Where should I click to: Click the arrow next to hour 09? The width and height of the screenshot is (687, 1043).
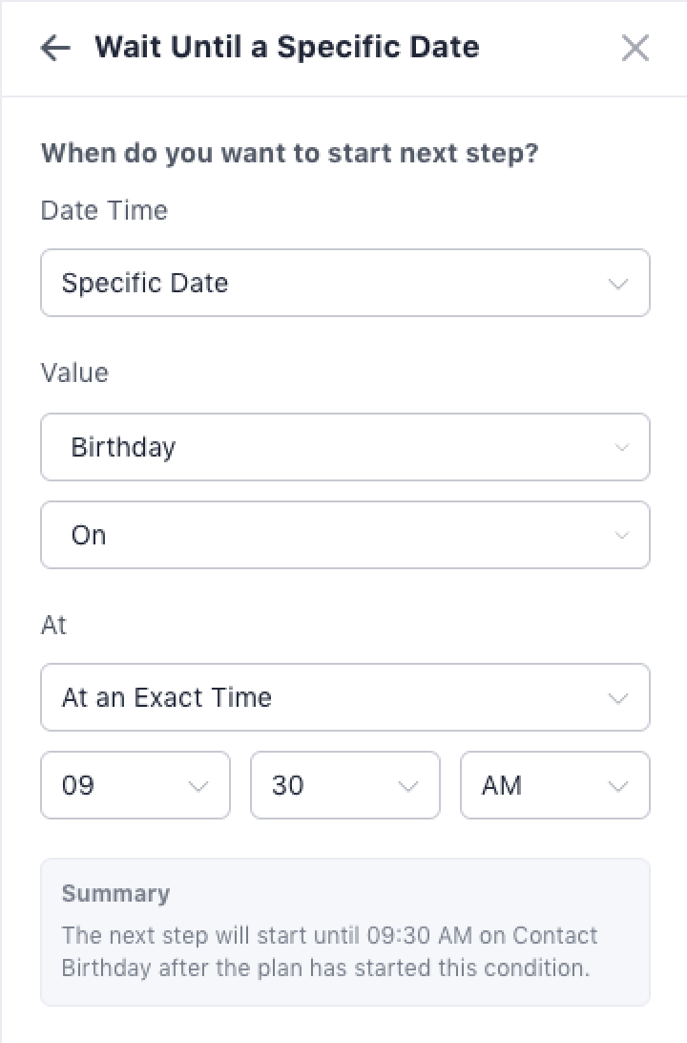[198, 786]
